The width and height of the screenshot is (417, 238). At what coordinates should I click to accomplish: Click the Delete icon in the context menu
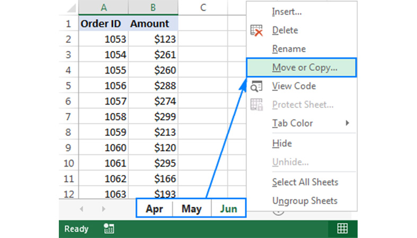(x=257, y=31)
